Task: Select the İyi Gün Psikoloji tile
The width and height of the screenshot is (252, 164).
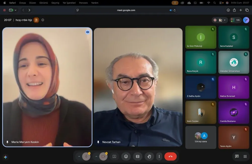Action: (x=201, y=37)
